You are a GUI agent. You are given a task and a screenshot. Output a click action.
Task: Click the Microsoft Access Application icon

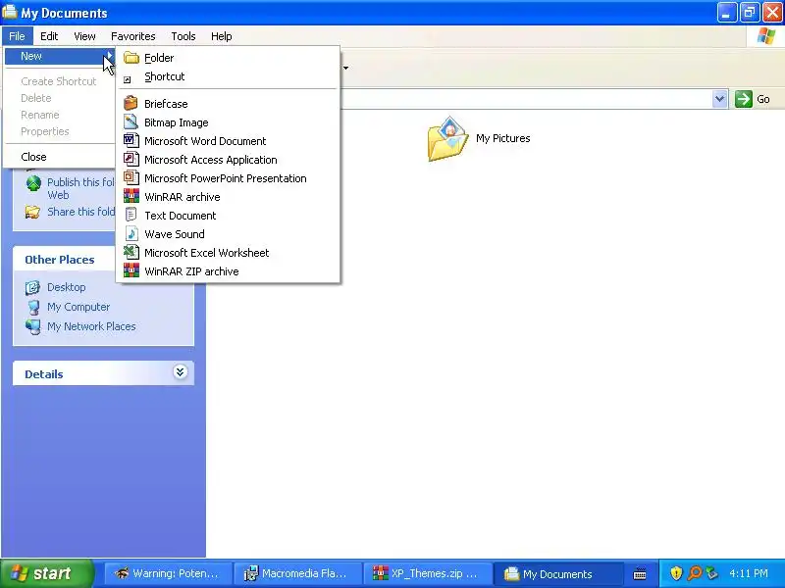click(131, 159)
